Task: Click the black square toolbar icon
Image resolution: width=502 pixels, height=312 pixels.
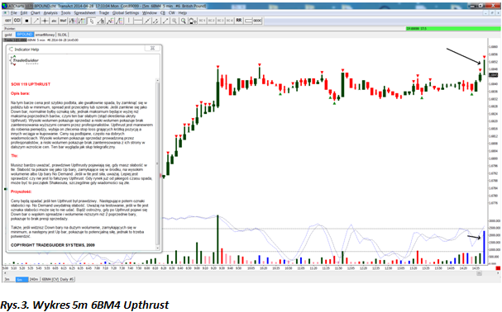Action: point(26,21)
